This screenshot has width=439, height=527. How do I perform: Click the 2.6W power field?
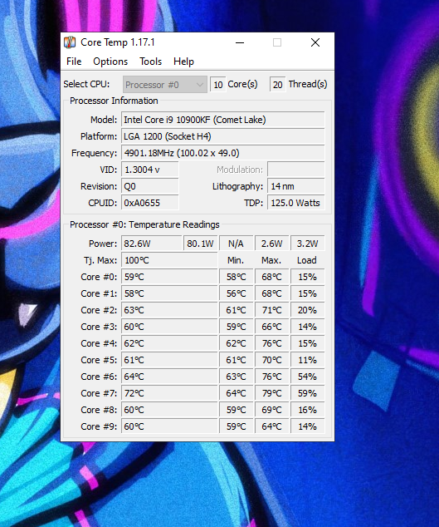coord(272,244)
